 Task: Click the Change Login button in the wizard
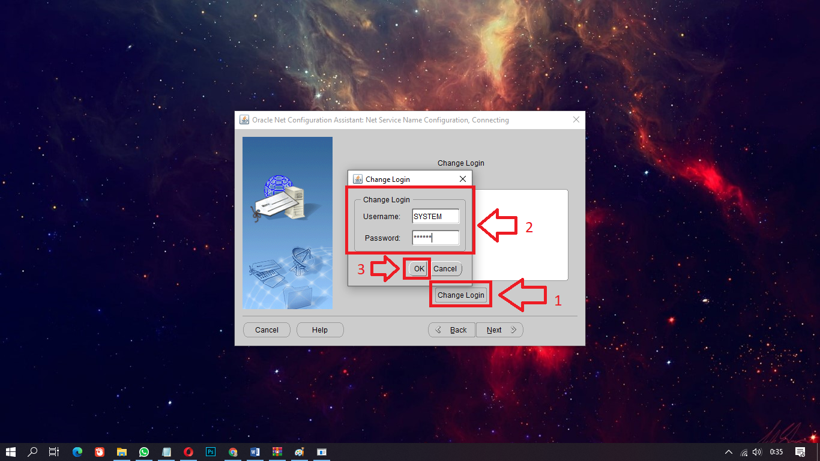pyautogui.click(x=461, y=295)
